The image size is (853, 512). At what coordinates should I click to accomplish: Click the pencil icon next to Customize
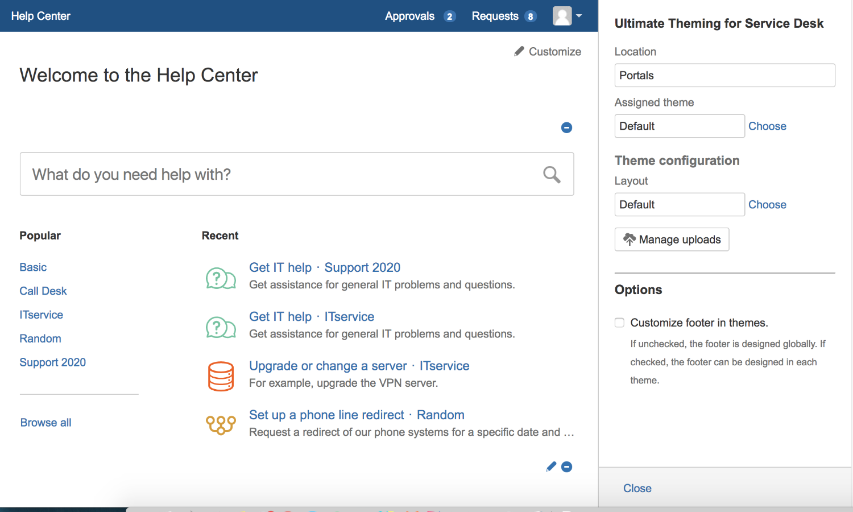pyautogui.click(x=519, y=52)
